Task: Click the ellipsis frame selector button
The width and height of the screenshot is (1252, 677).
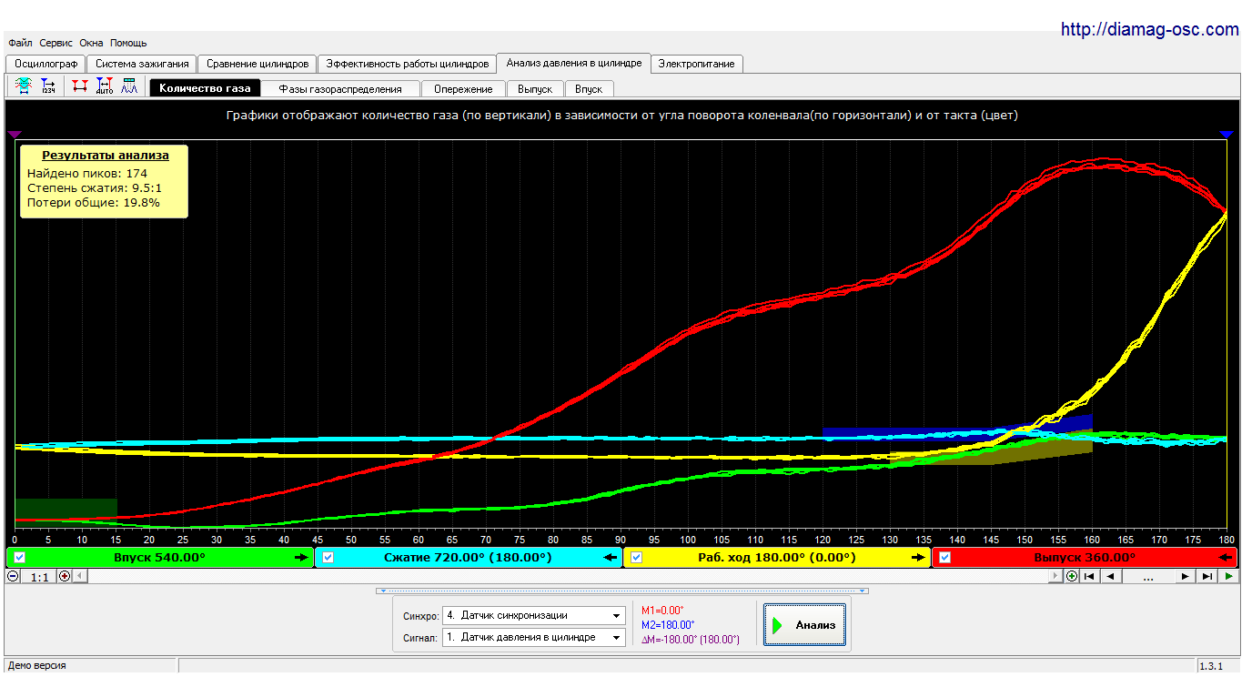Action: [1147, 576]
